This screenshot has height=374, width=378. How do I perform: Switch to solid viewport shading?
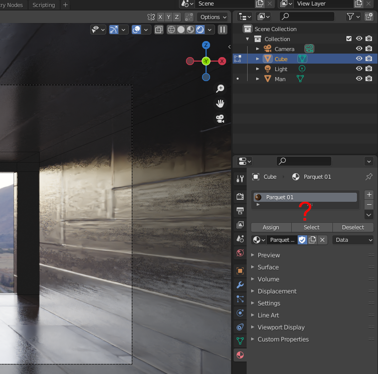pyautogui.click(x=181, y=30)
